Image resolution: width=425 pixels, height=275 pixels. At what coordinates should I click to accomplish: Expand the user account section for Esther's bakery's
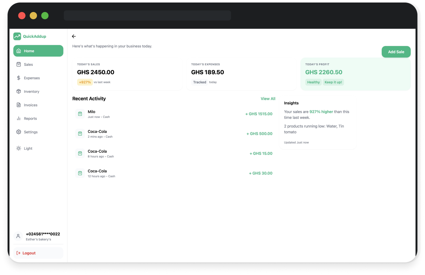click(38, 236)
